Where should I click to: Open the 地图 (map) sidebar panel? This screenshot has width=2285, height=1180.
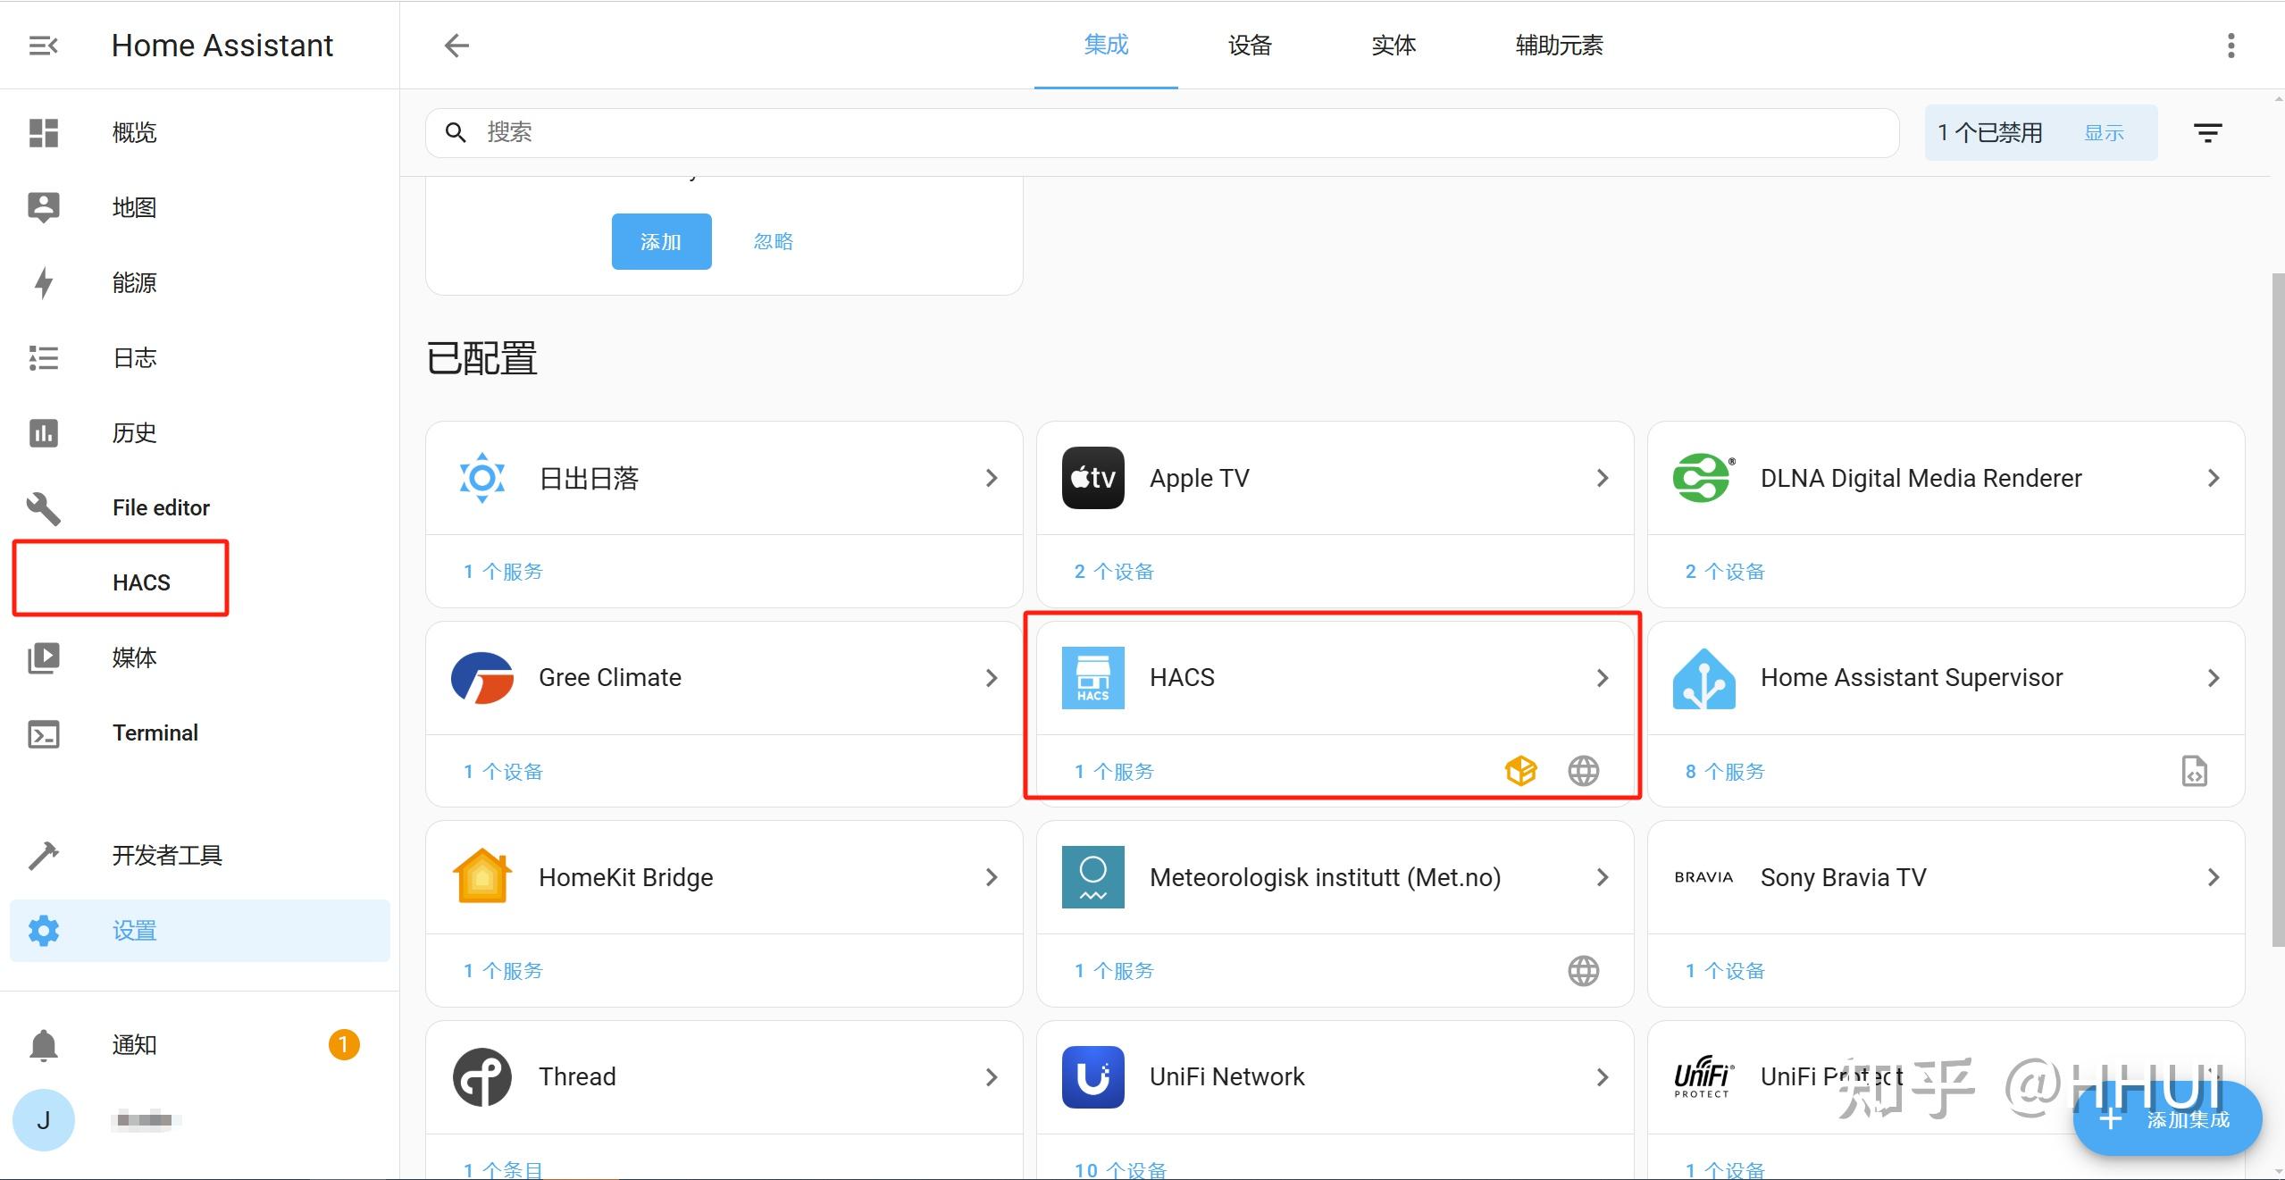[x=132, y=207]
